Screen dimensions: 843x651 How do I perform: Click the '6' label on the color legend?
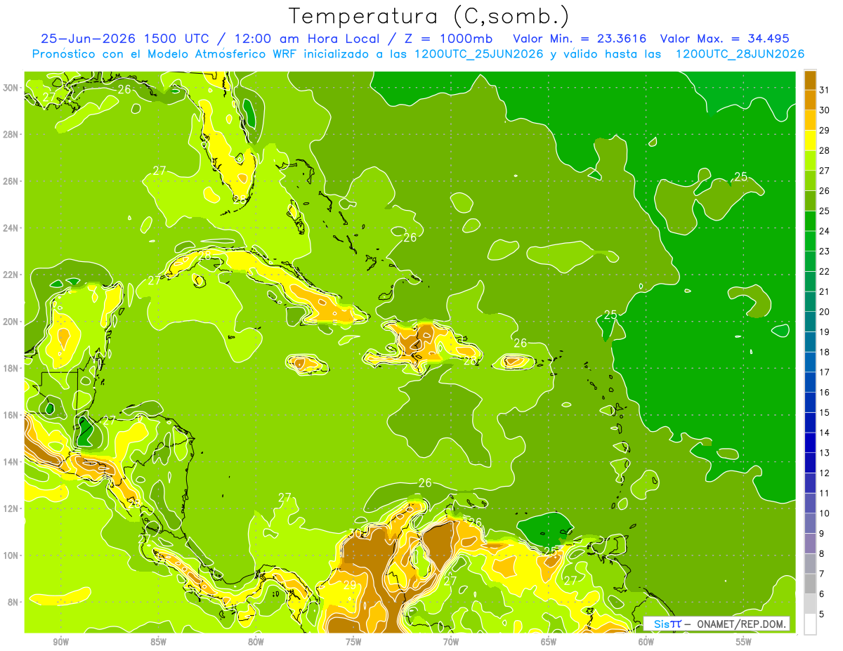[x=822, y=594]
